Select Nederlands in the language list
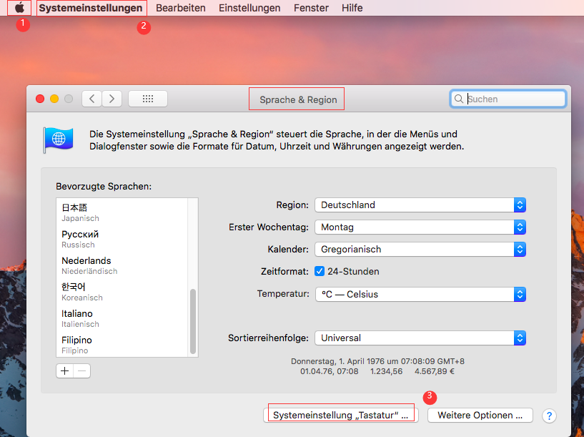Image resolution: width=584 pixels, height=437 pixels. 122,265
